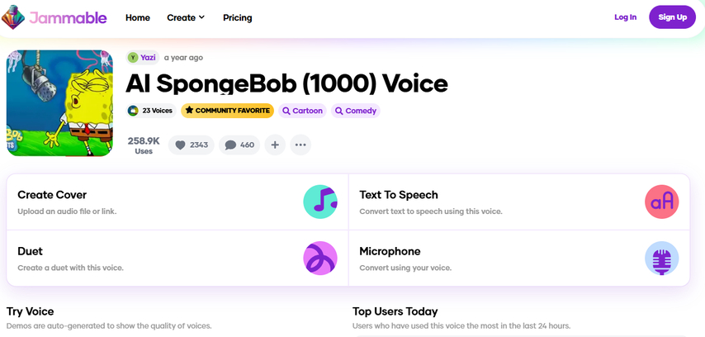Open the Create Cover music note icon

320,202
